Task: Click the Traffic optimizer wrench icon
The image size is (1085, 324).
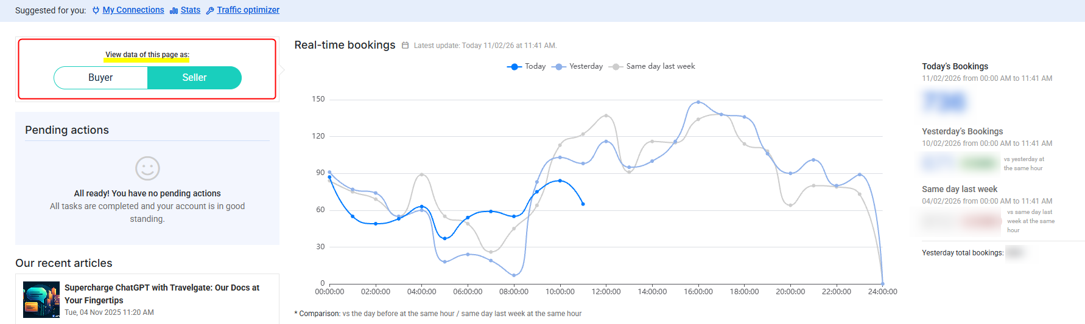Action: pos(210,10)
